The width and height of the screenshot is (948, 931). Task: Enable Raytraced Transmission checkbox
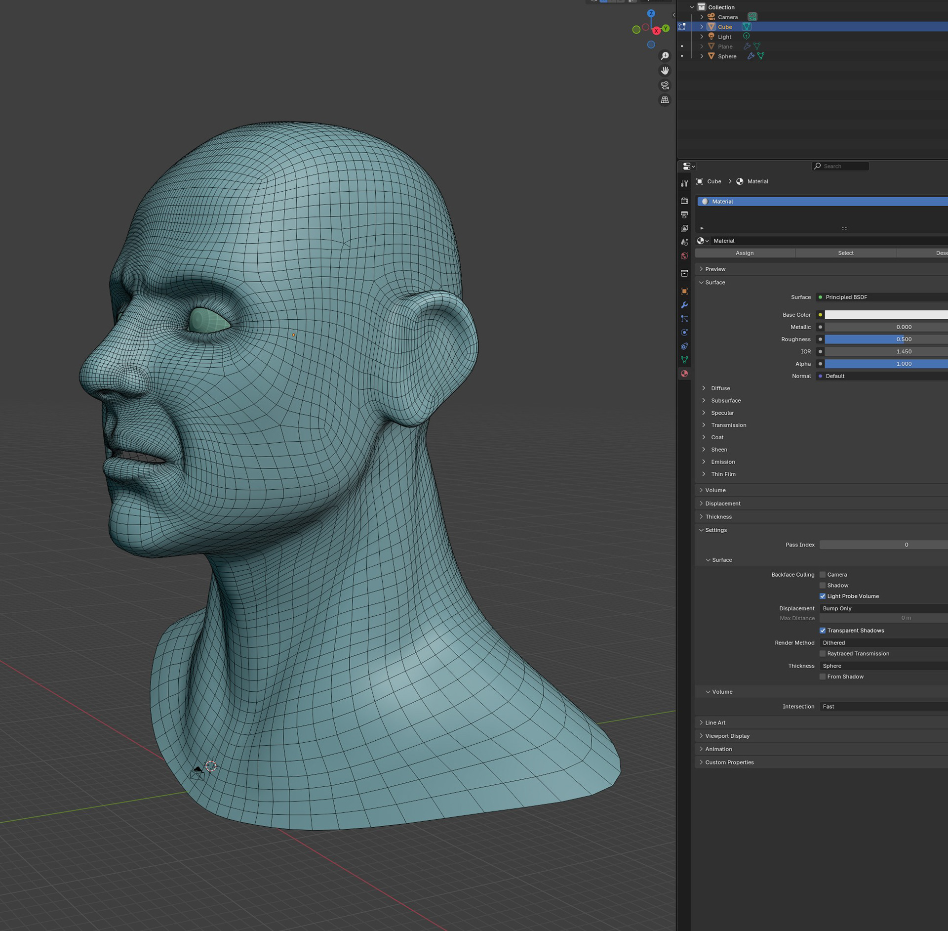823,653
